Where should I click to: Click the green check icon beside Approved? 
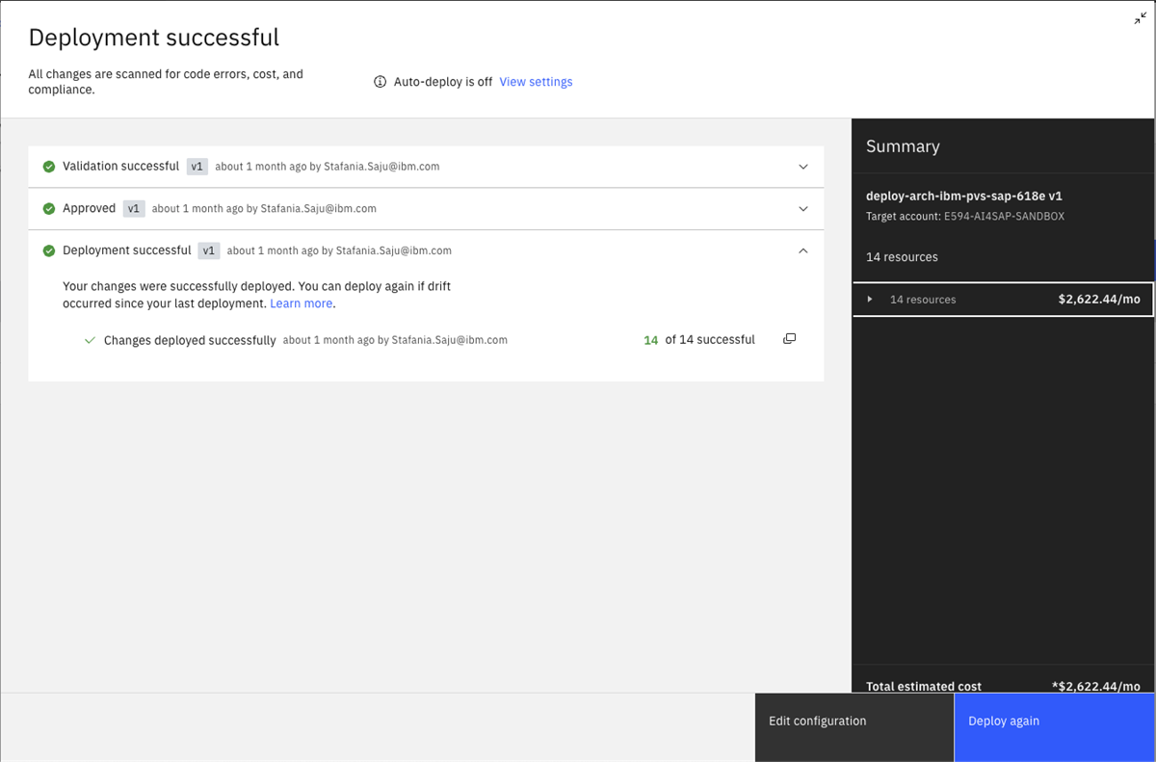tap(49, 209)
